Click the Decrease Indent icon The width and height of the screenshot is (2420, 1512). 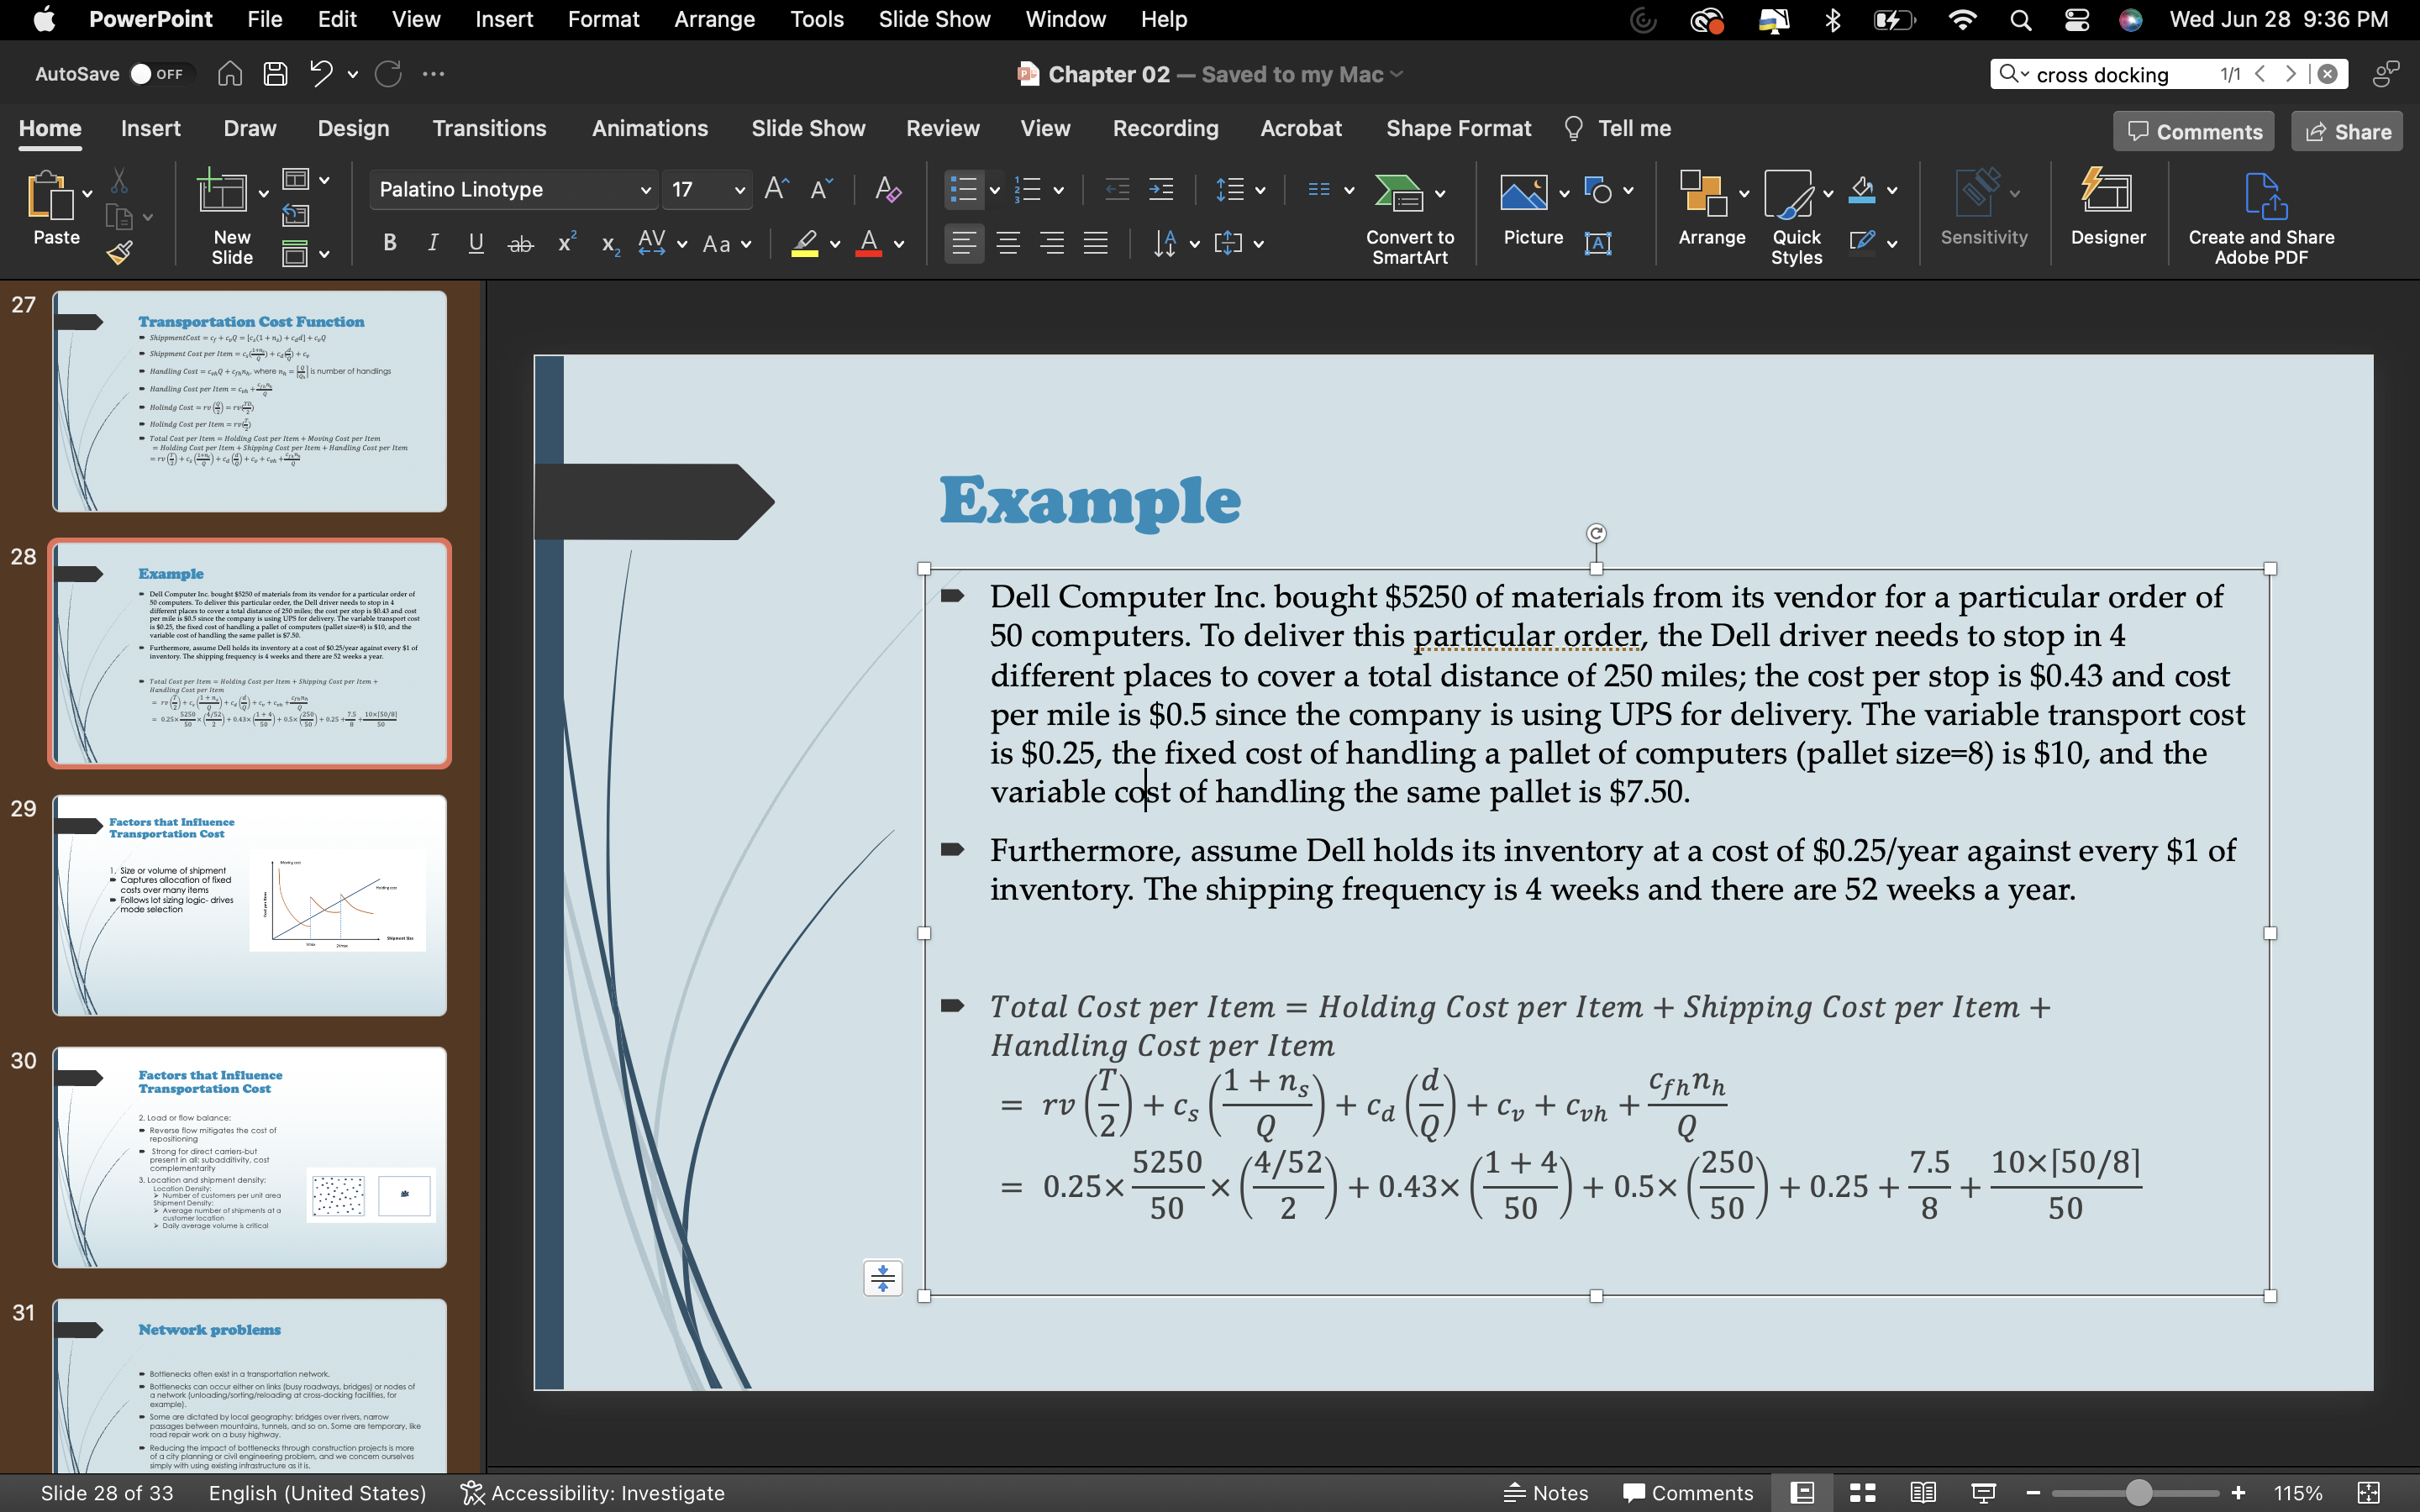tap(1117, 189)
